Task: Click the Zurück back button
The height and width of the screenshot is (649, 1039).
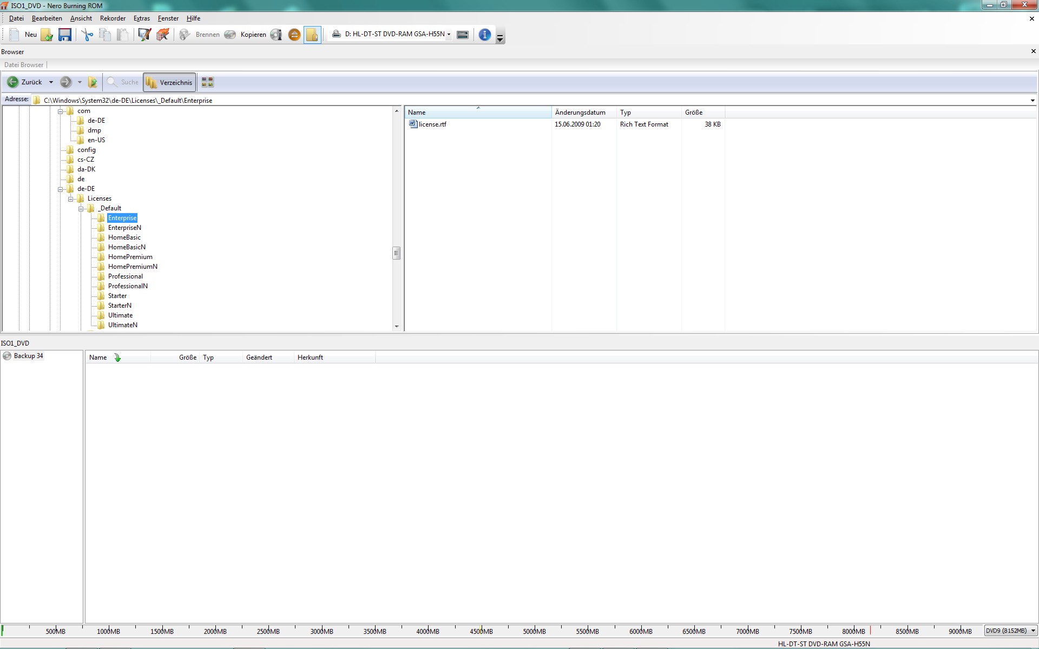Action: point(24,82)
